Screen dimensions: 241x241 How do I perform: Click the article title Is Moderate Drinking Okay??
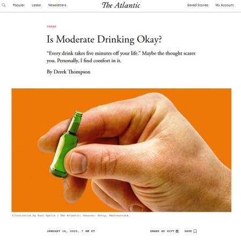104,39
